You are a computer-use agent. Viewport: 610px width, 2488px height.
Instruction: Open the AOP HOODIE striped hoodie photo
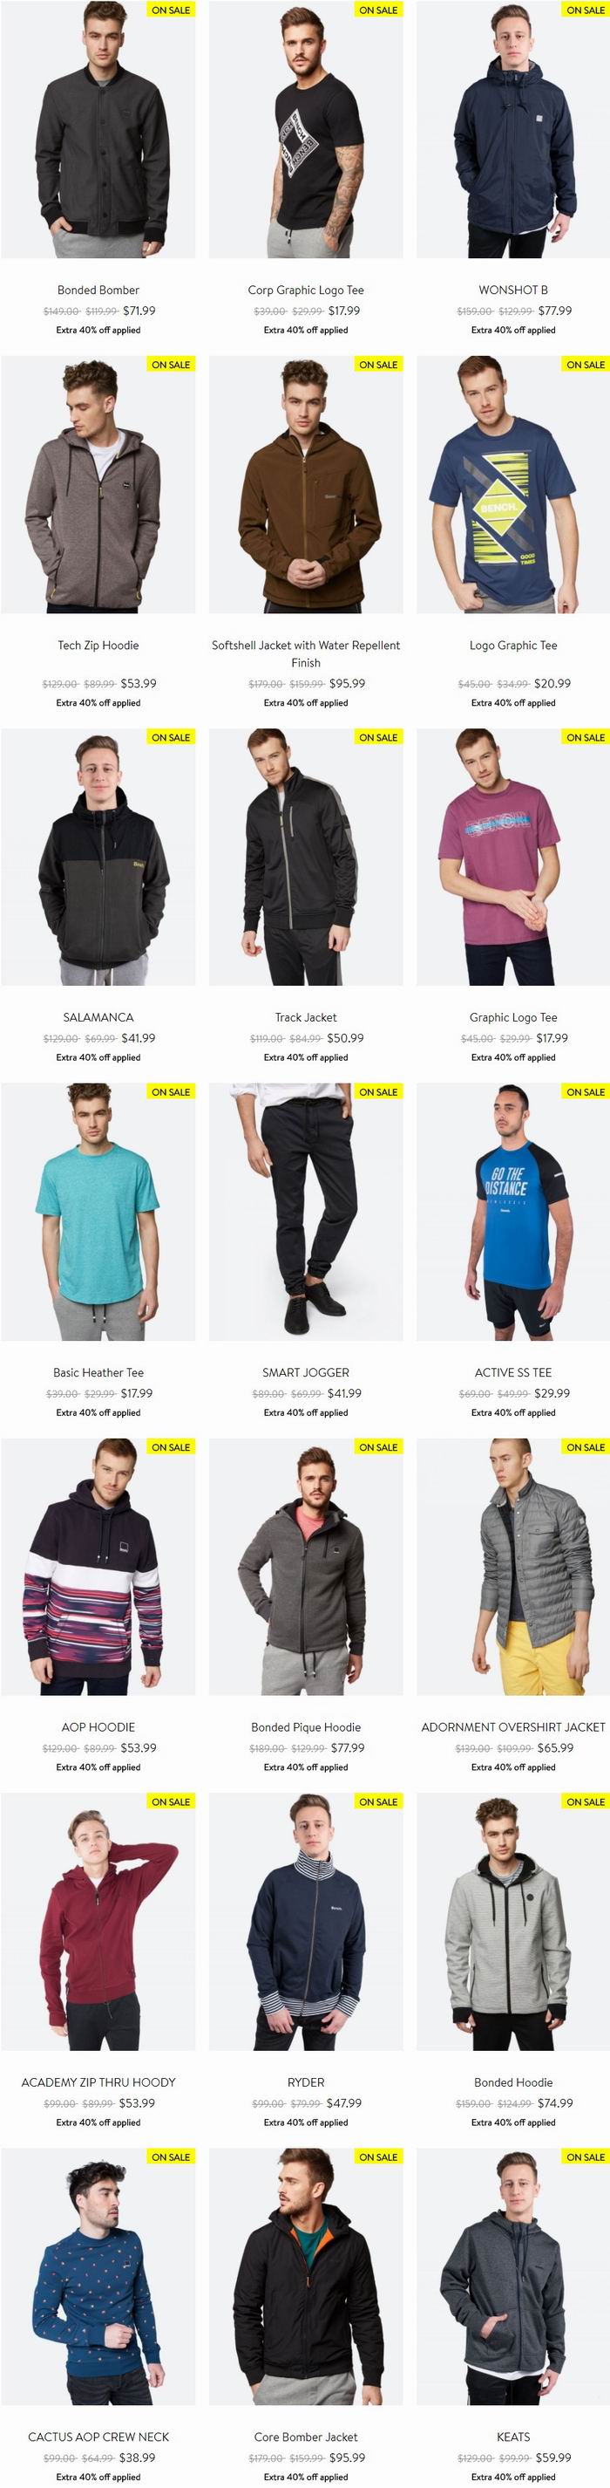98,1568
